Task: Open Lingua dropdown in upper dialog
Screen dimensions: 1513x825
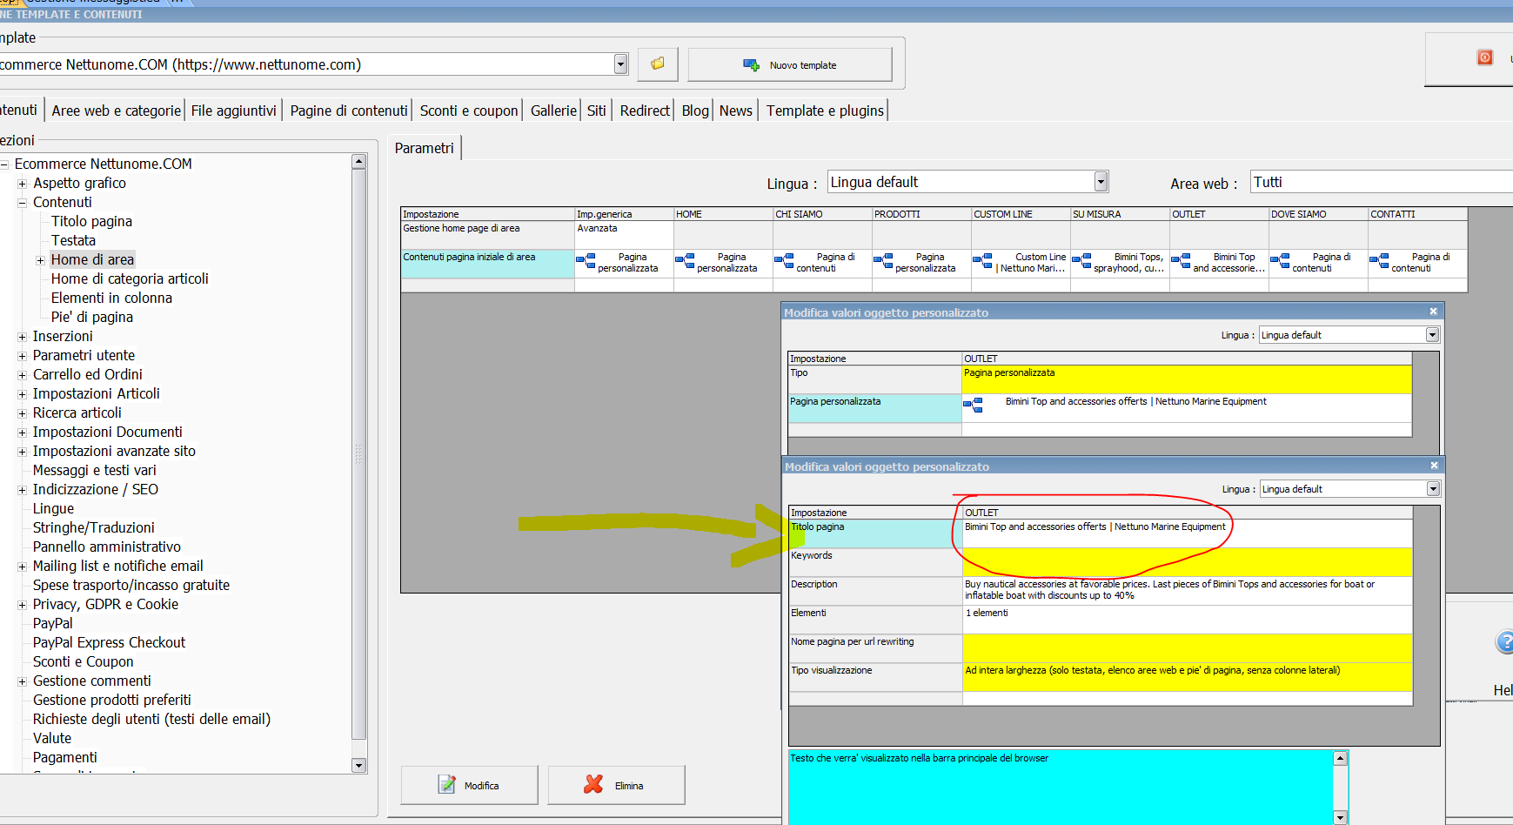Action: click(x=1432, y=335)
